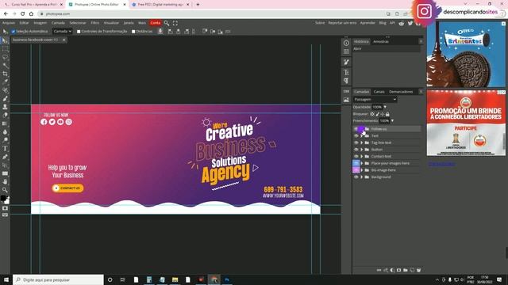Viewport: 508px width, 285px height.
Task: Select the Crop tool
Action: (5, 74)
